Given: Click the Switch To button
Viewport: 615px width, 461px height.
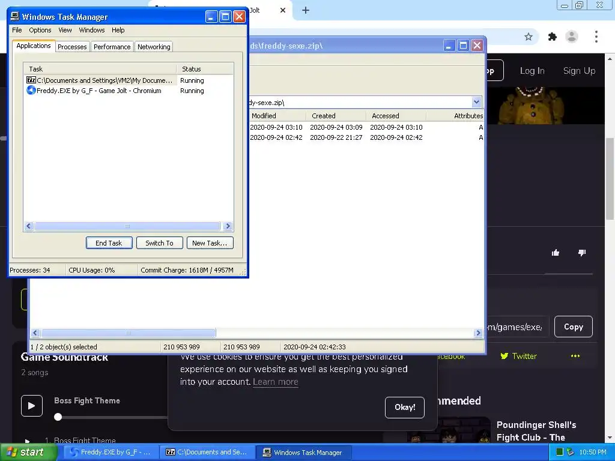Looking at the screenshot, I should [160, 243].
